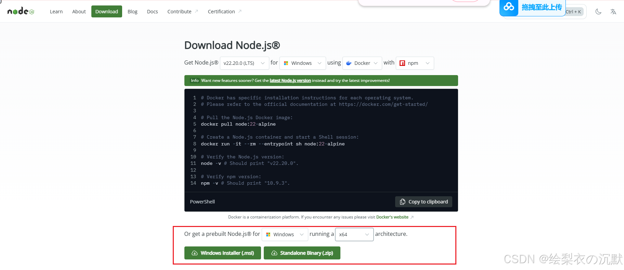Image resolution: width=624 pixels, height=270 pixels.
Task: Open the Contribute nav link
Action: [183, 12]
